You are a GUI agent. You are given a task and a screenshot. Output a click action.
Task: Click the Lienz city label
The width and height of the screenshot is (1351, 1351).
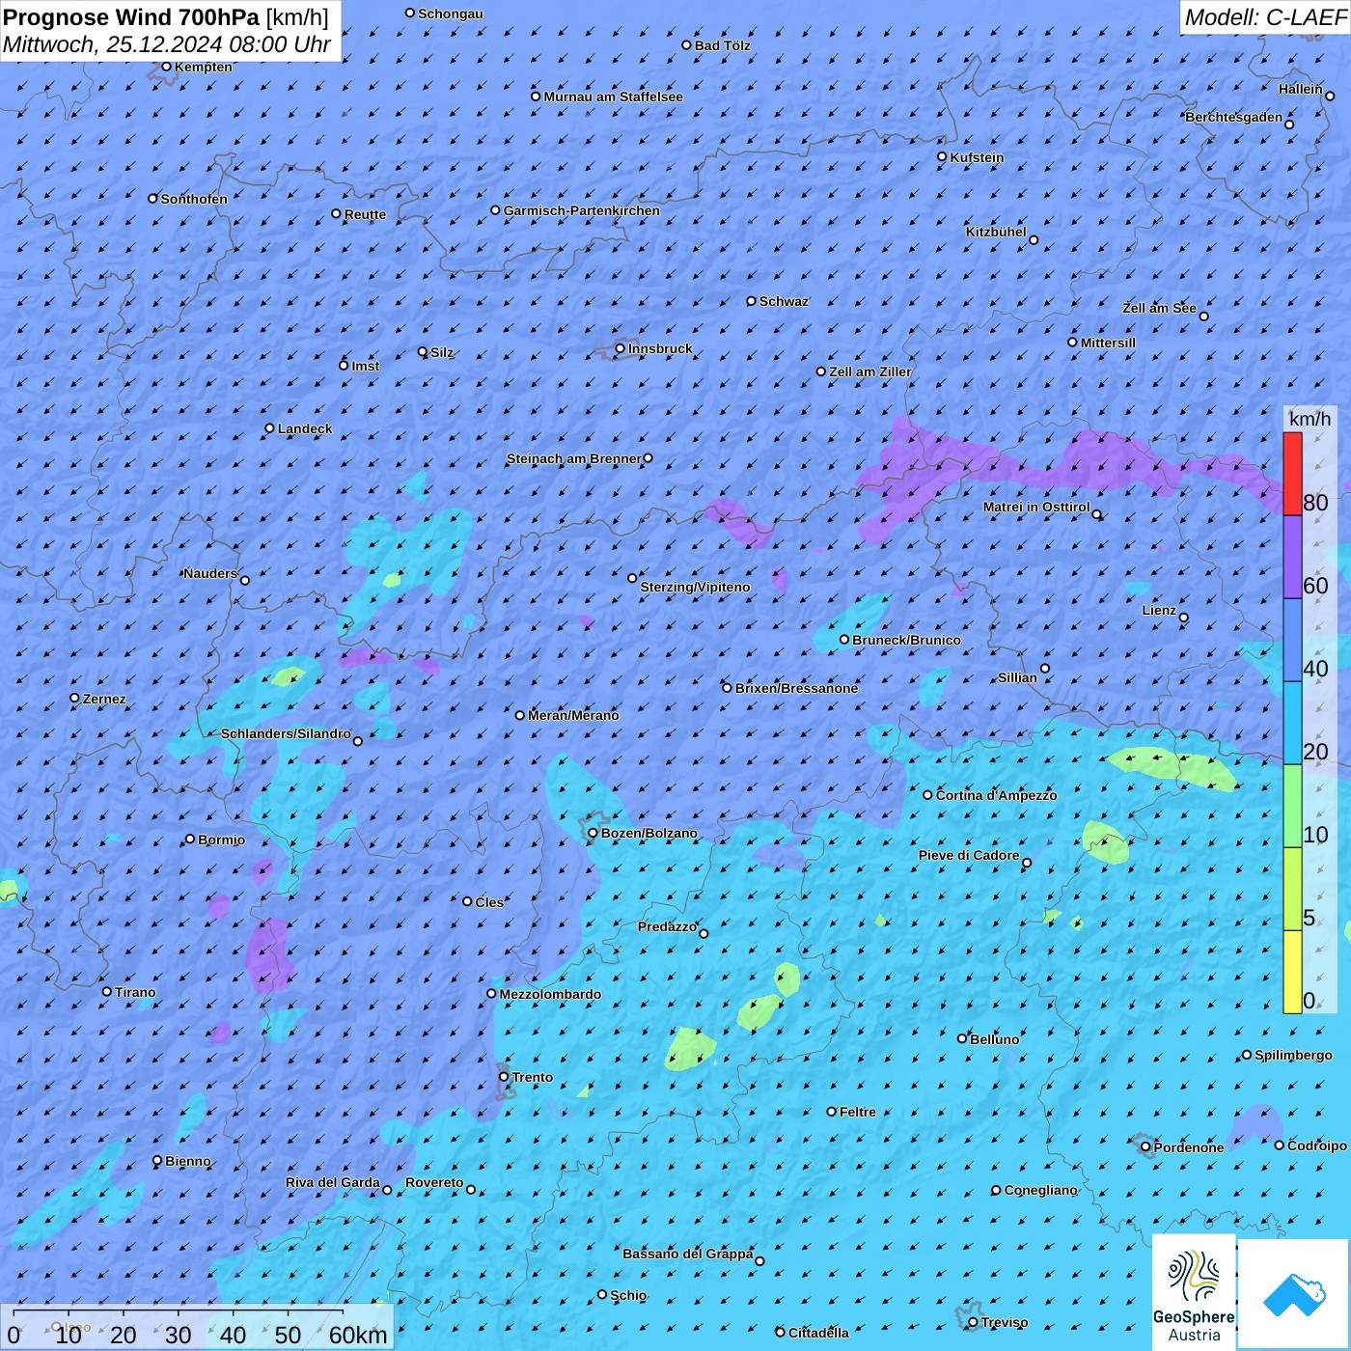click(x=1159, y=610)
